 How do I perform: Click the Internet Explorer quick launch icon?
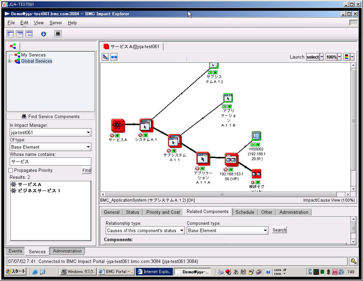click(35, 272)
